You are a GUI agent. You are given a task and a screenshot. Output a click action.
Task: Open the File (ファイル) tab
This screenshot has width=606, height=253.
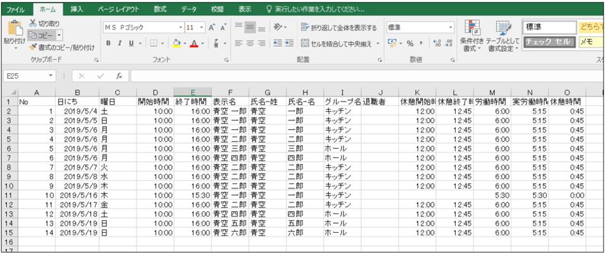tap(15, 9)
